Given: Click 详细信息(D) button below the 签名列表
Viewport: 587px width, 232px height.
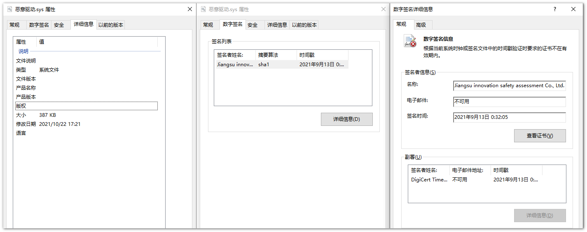Looking at the screenshot, I should [x=346, y=119].
